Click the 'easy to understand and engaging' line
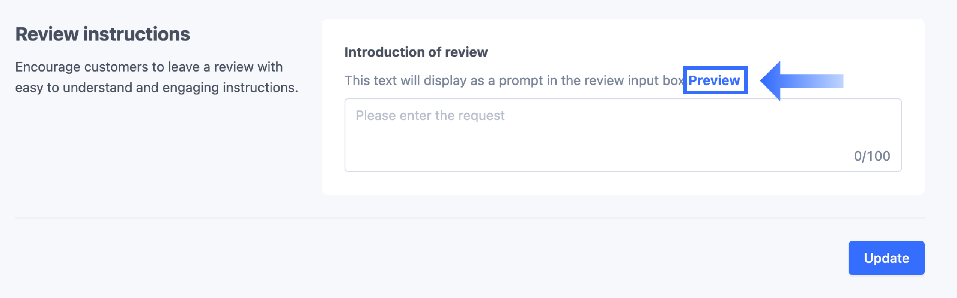This screenshot has height=298, width=957. point(156,88)
